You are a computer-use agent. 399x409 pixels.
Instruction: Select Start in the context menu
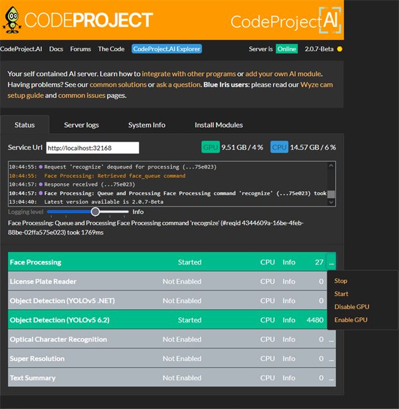coord(341,294)
